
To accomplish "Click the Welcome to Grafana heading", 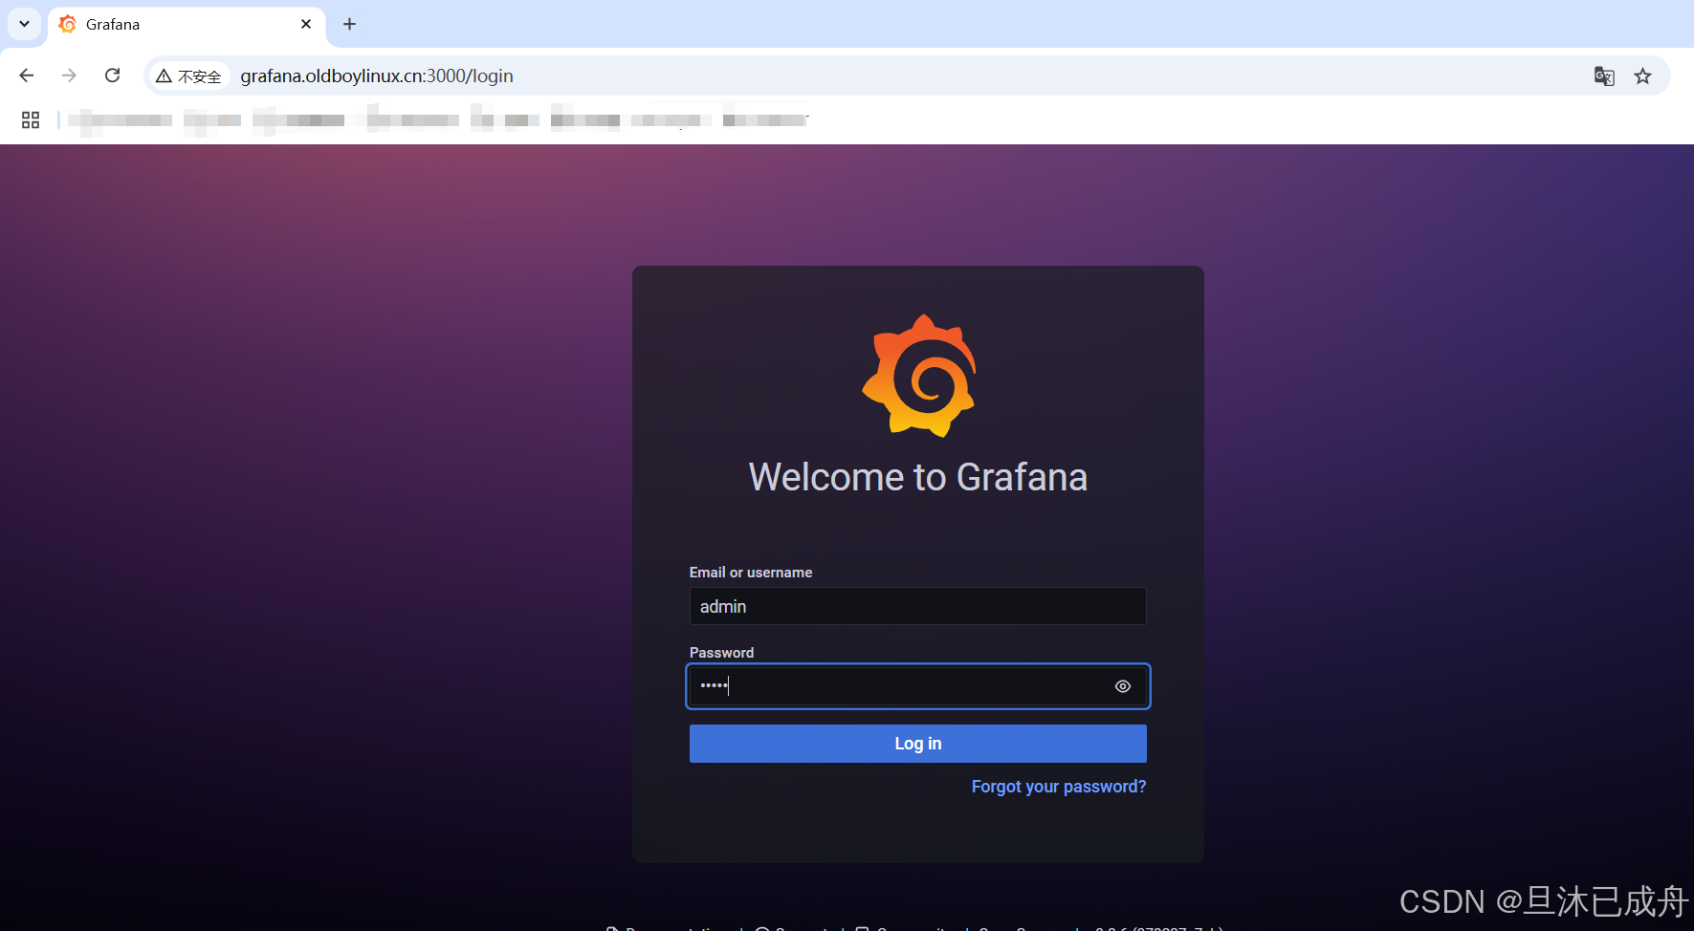I will pos(918,477).
